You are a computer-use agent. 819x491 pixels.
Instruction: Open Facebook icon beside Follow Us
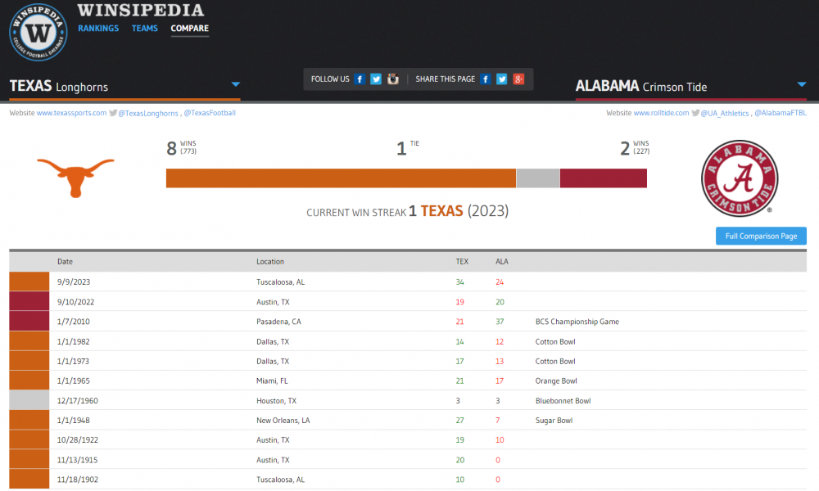point(360,79)
